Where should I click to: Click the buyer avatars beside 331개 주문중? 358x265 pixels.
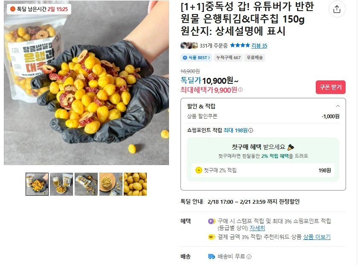click(189, 46)
